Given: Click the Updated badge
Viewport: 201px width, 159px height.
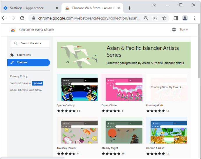Looking at the screenshot, I should (x=37, y=83).
